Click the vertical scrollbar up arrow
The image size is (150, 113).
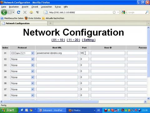[148, 28]
